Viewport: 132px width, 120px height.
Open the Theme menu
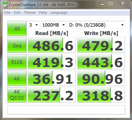(30, 13)
